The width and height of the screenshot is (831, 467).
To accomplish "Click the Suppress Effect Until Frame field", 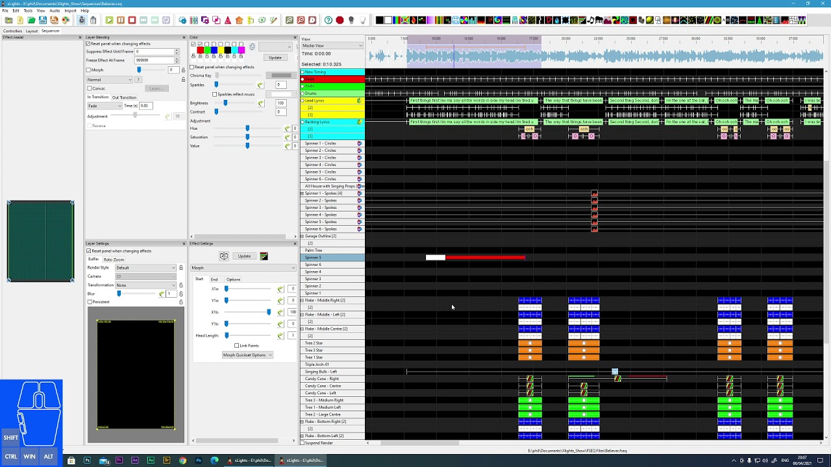I will click(155, 51).
